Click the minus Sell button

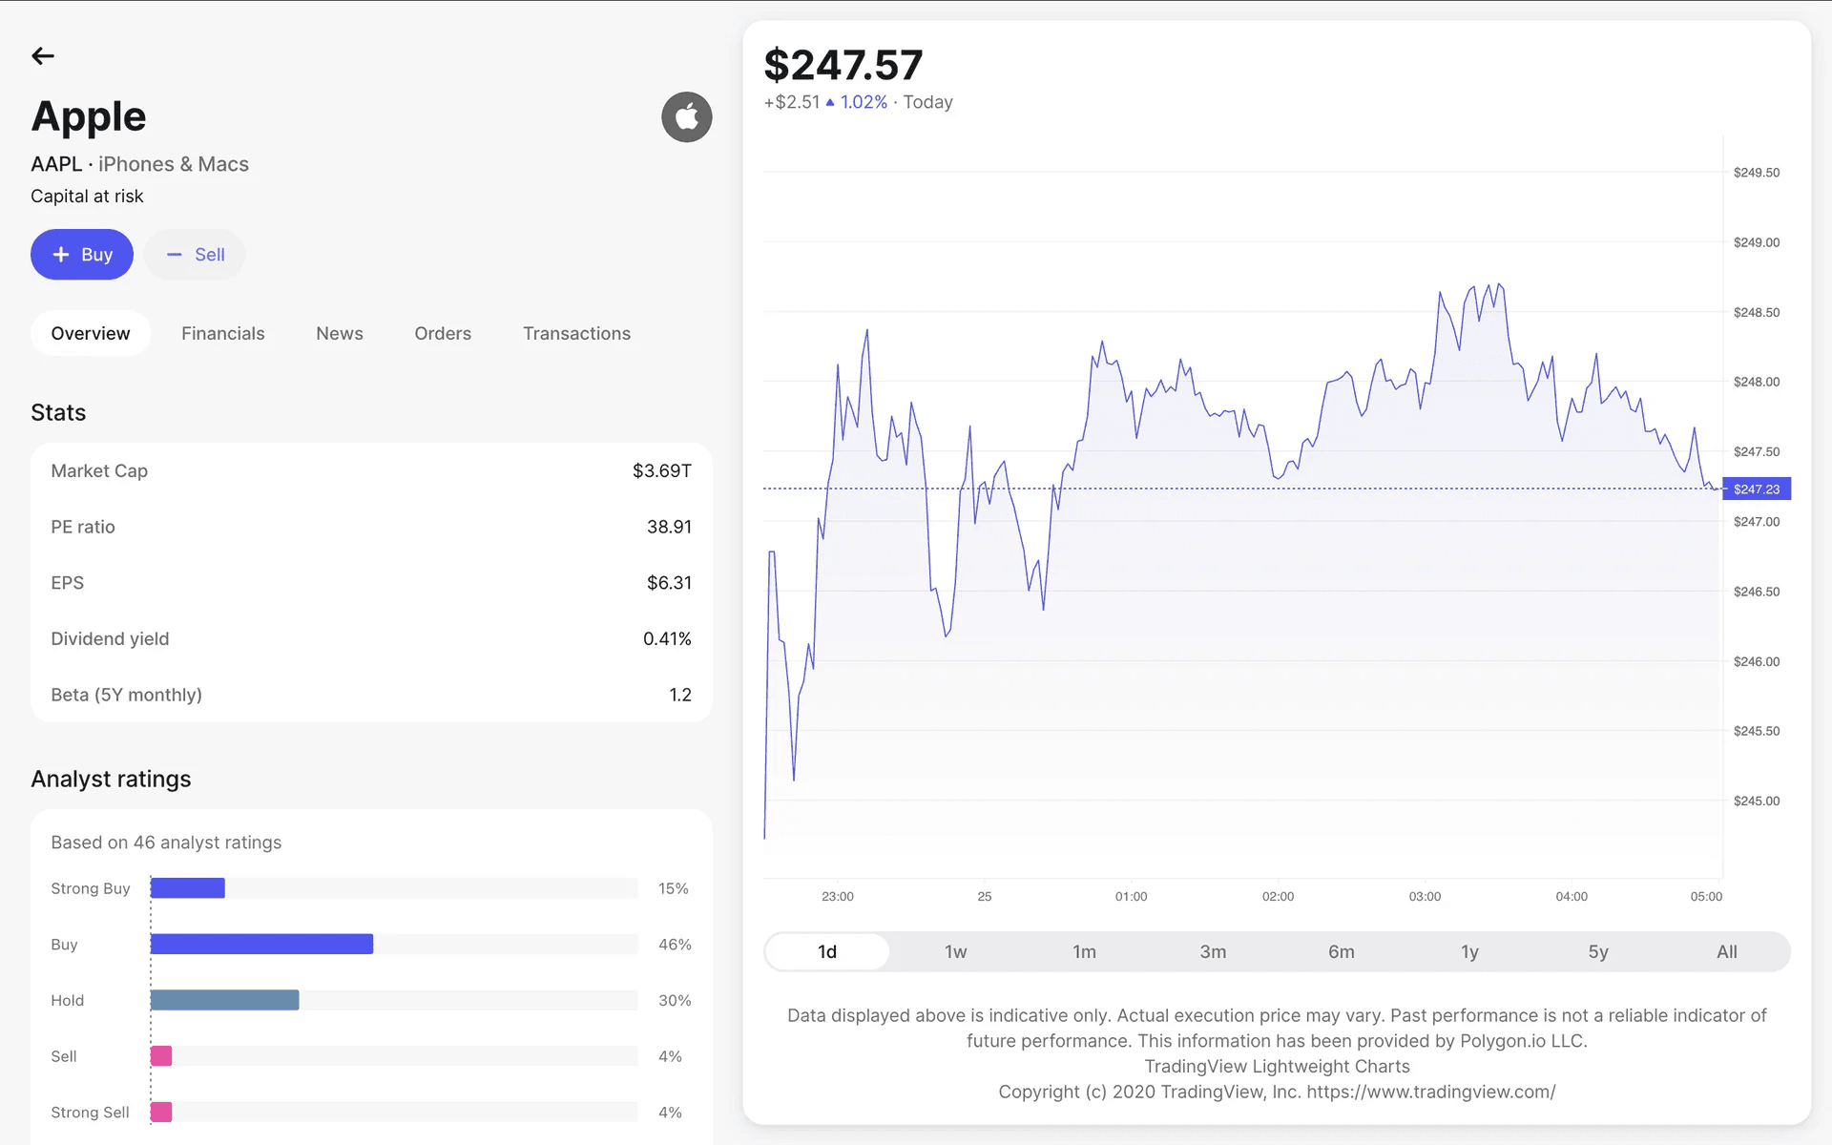click(x=196, y=255)
